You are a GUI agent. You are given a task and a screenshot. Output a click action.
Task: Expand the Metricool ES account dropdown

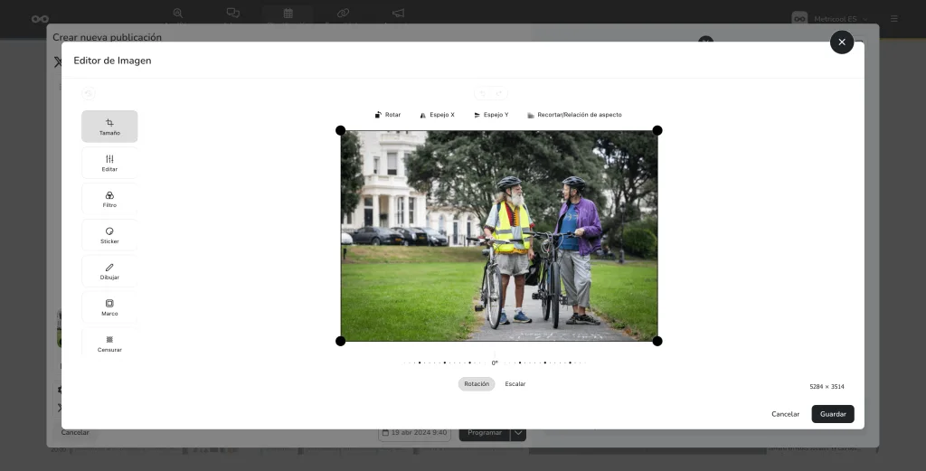click(830, 19)
